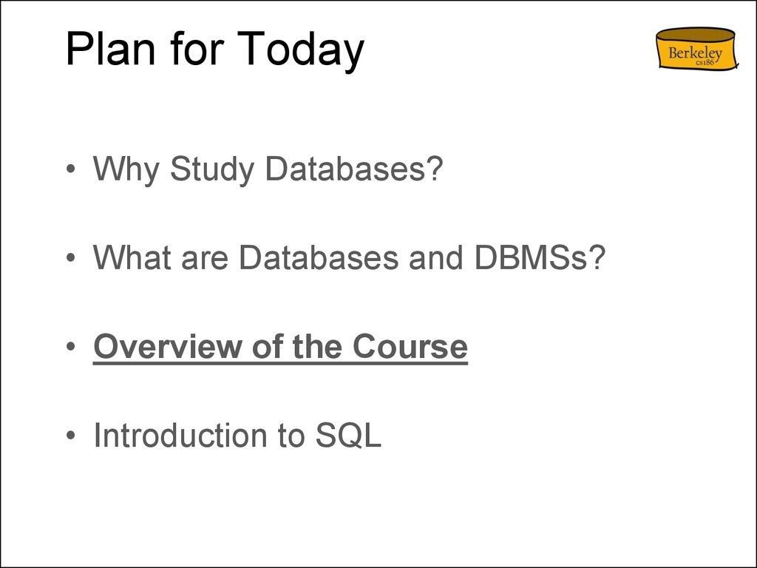This screenshot has width=757, height=568.
Task: Click the "Plan for Today" slide title
Action: pos(214,50)
